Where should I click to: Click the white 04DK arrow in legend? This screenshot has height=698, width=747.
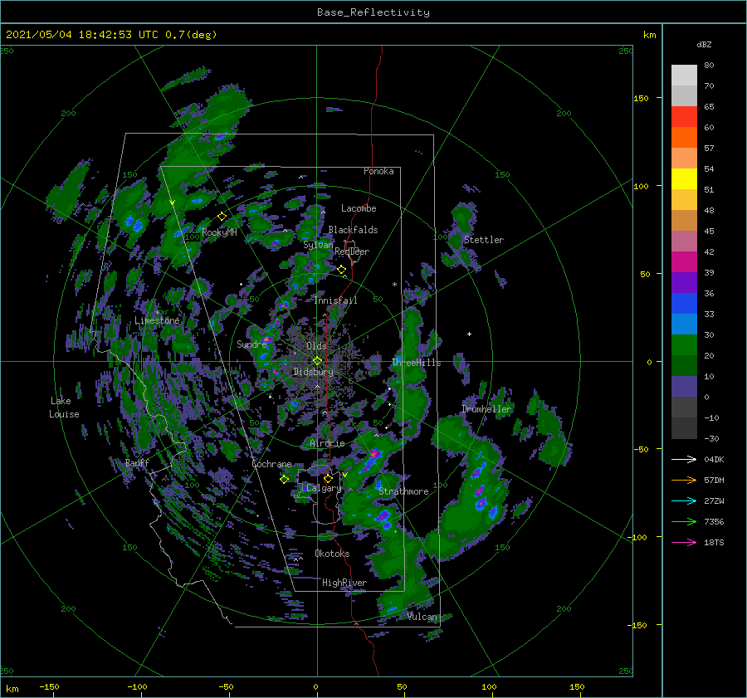coord(684,459)
